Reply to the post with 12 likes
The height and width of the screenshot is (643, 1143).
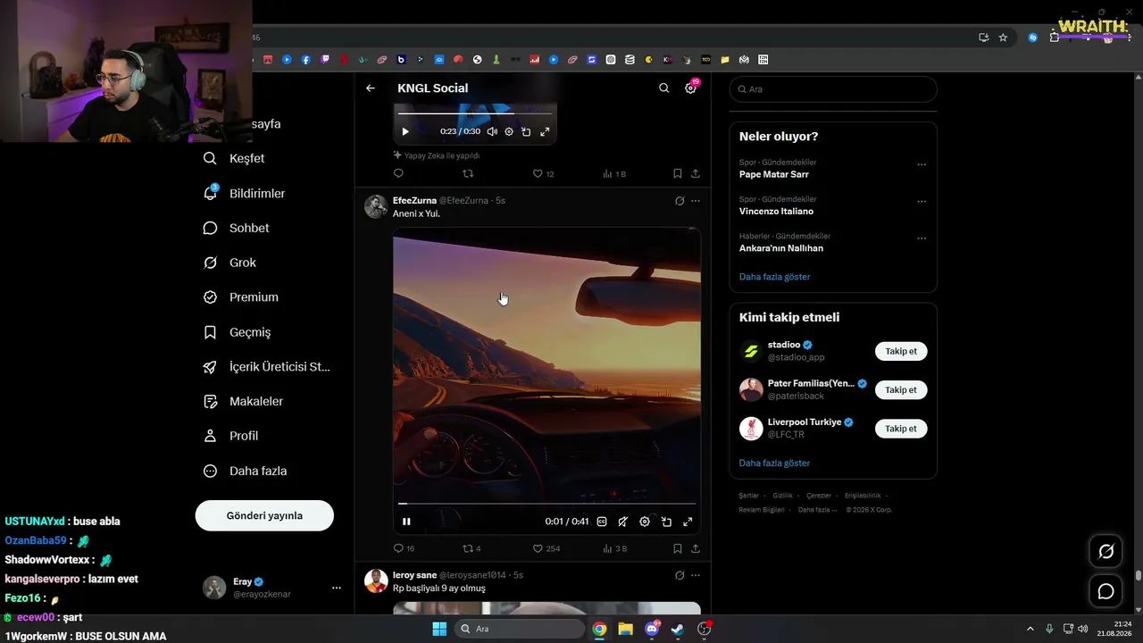tap(398, 173)
